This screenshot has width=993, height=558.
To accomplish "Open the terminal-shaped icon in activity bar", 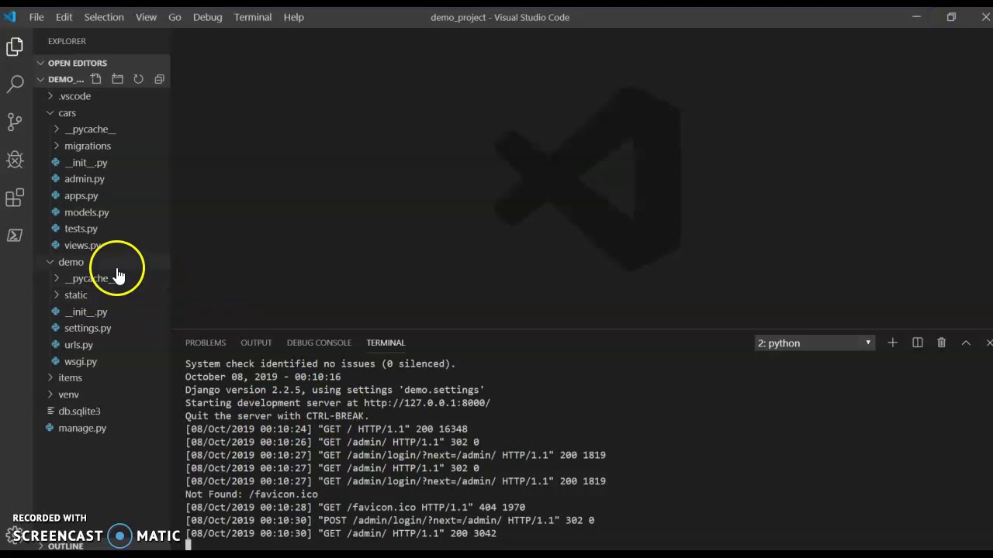I will 15,235.
